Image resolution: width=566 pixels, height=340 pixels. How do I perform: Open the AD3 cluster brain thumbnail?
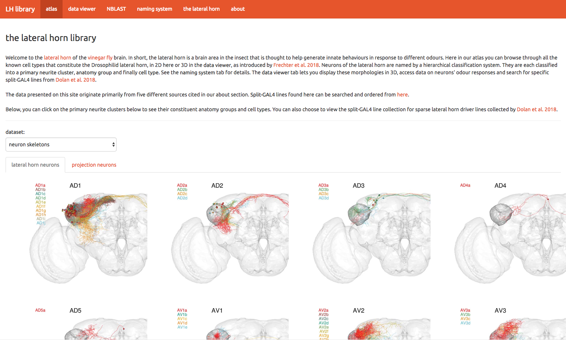click(372, 237)
